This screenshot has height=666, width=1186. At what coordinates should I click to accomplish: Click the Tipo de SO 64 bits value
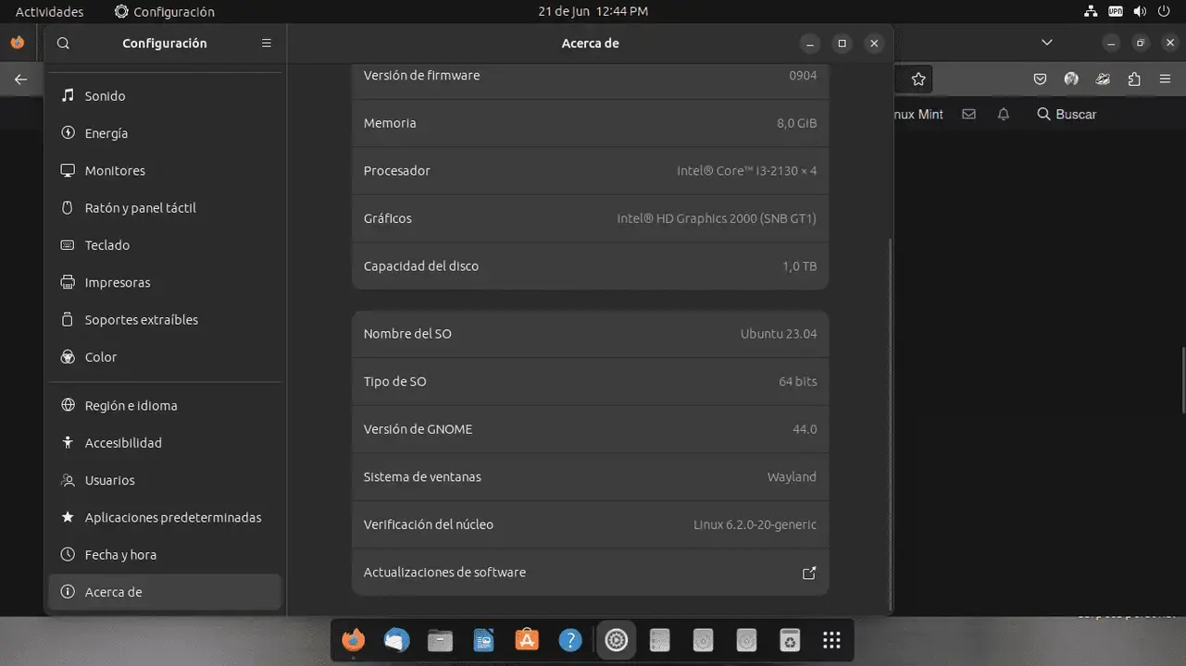(x=798, y=382)
